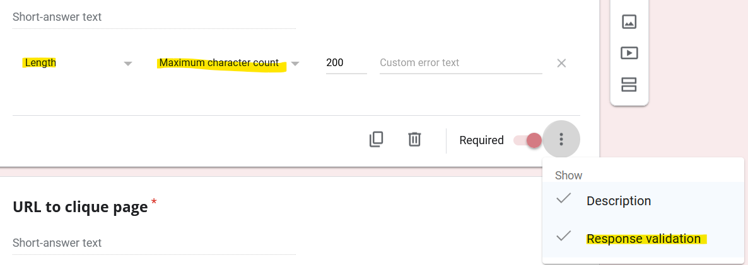Click the add section icon
Image resolution: width=748 pixels, height=265 pixels.
click(629, 84)
